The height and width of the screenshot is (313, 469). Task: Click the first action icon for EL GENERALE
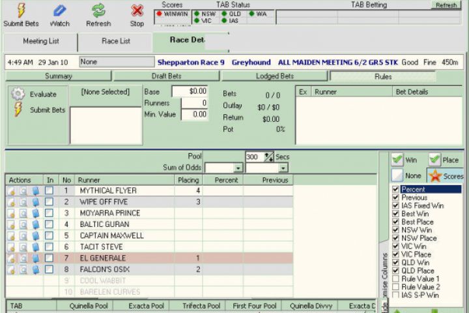pos(11,258)
